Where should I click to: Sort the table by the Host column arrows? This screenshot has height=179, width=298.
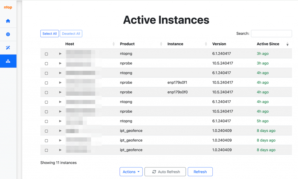pos(114,44)
